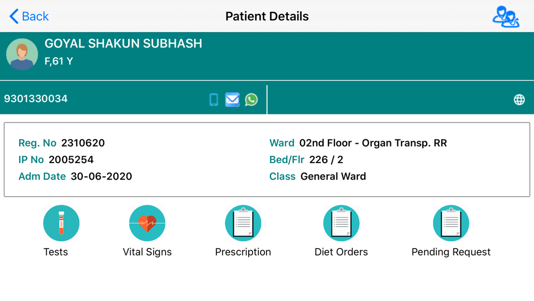Select the Diet Orders label

coord(341,252)
